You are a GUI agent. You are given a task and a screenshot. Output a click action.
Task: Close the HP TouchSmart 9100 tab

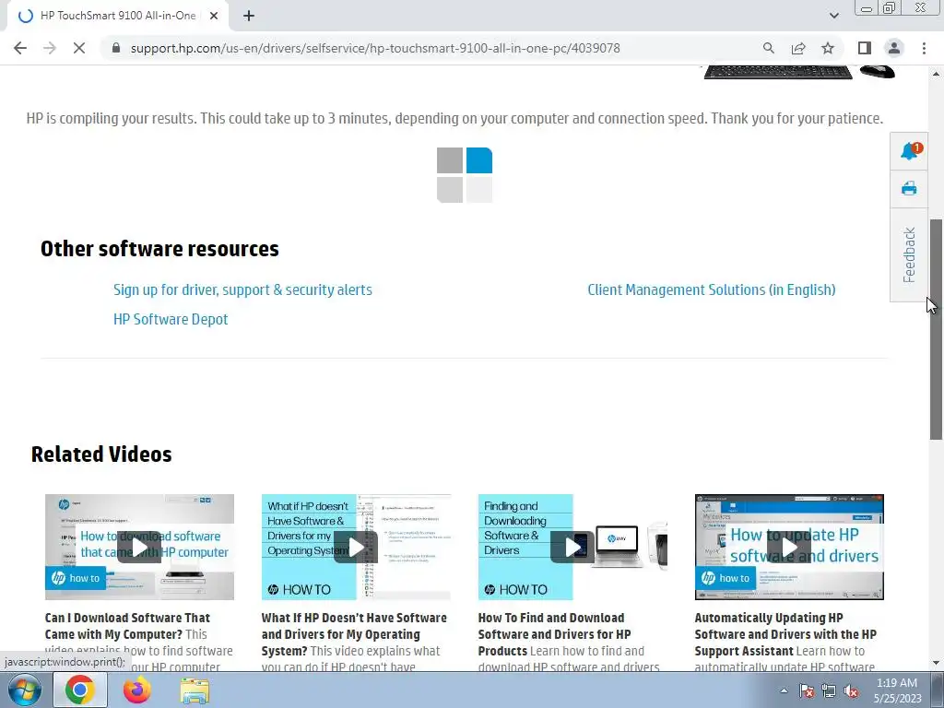pos(214,17)
